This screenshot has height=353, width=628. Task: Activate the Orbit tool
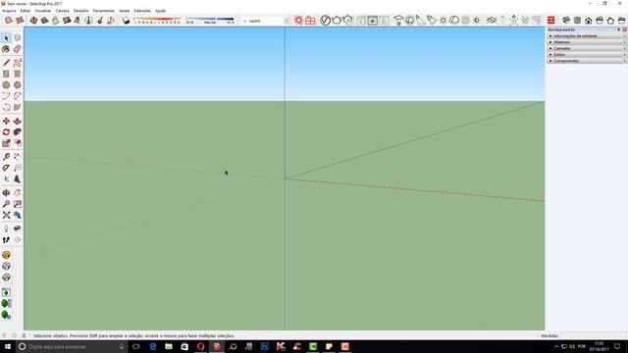pos(6,193)
